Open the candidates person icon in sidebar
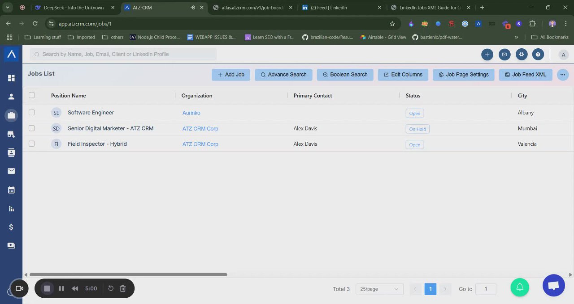Viewport: 574px width, 304px height. pos(11,97)
